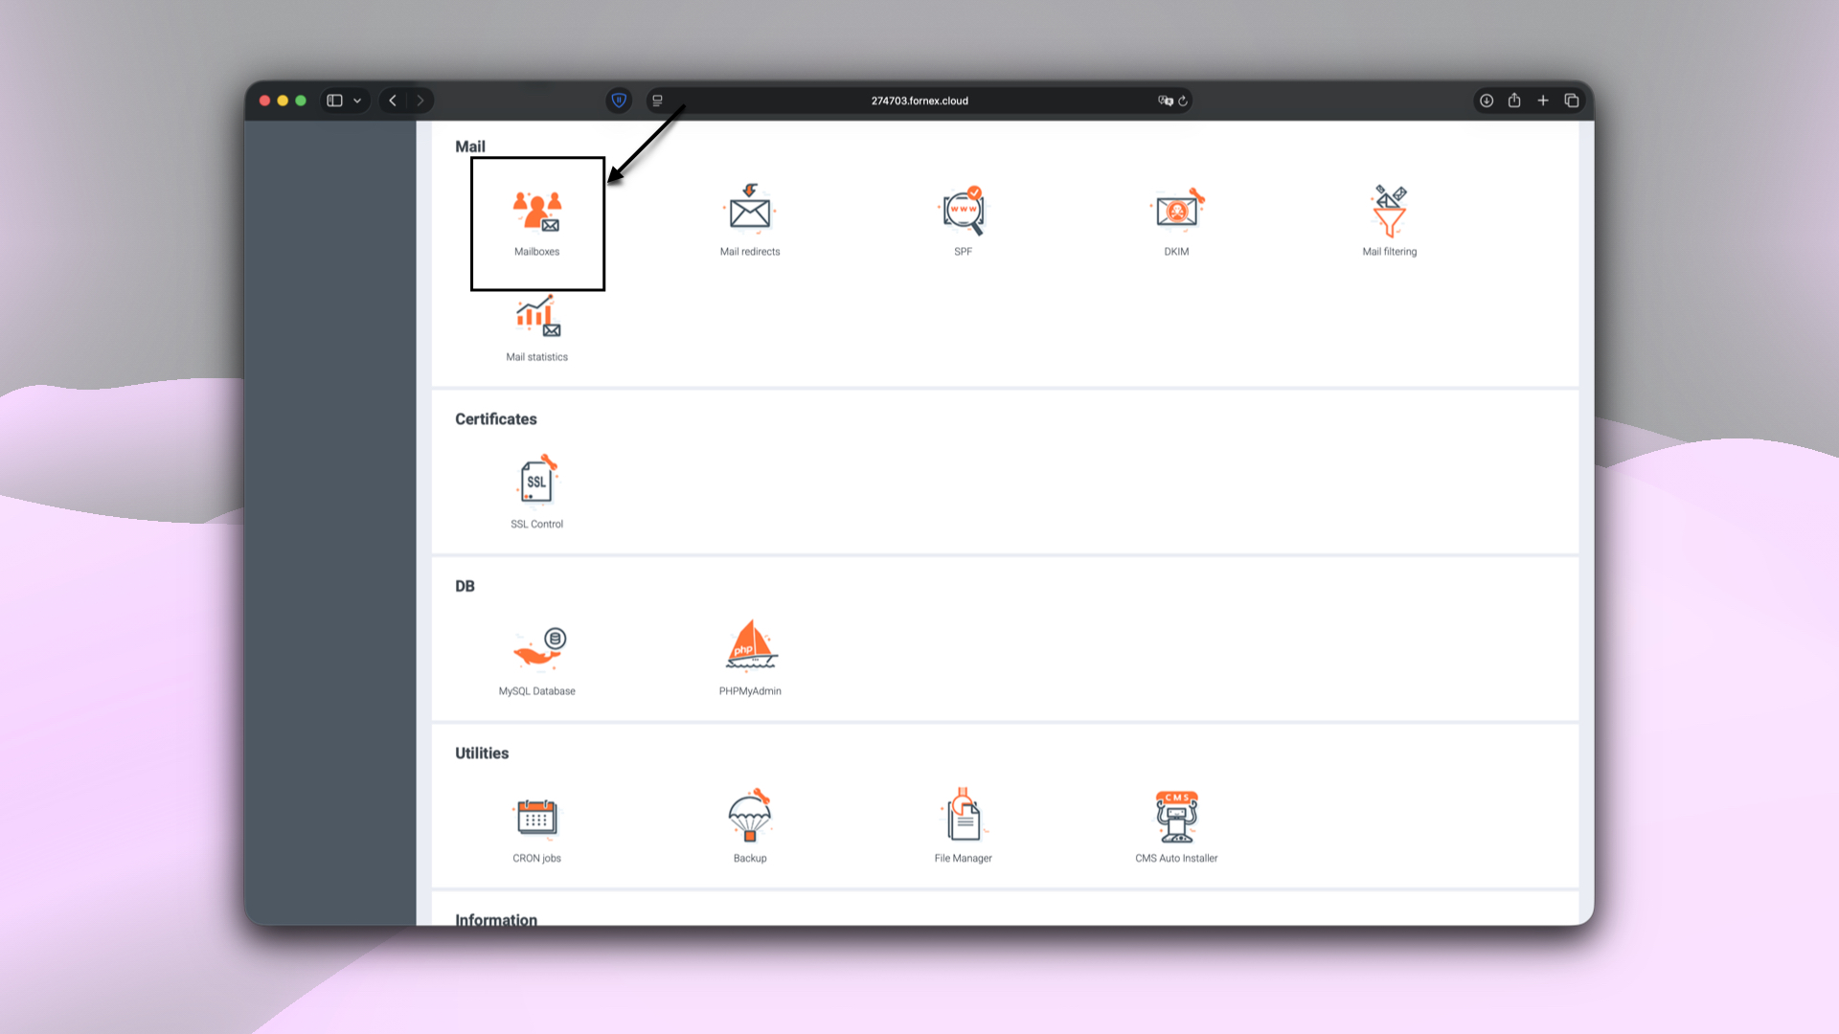Open CRON jobs
This screenshot has width=1839, height=1034.
[536, 825]
